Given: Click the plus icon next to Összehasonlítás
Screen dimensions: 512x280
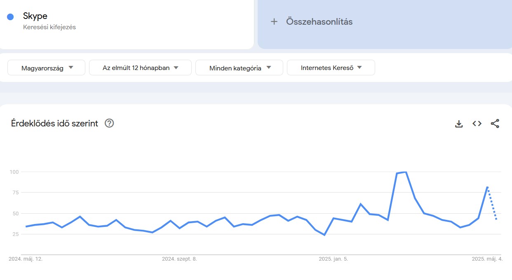Looking at the screenshot, I should tap(274, 21).
